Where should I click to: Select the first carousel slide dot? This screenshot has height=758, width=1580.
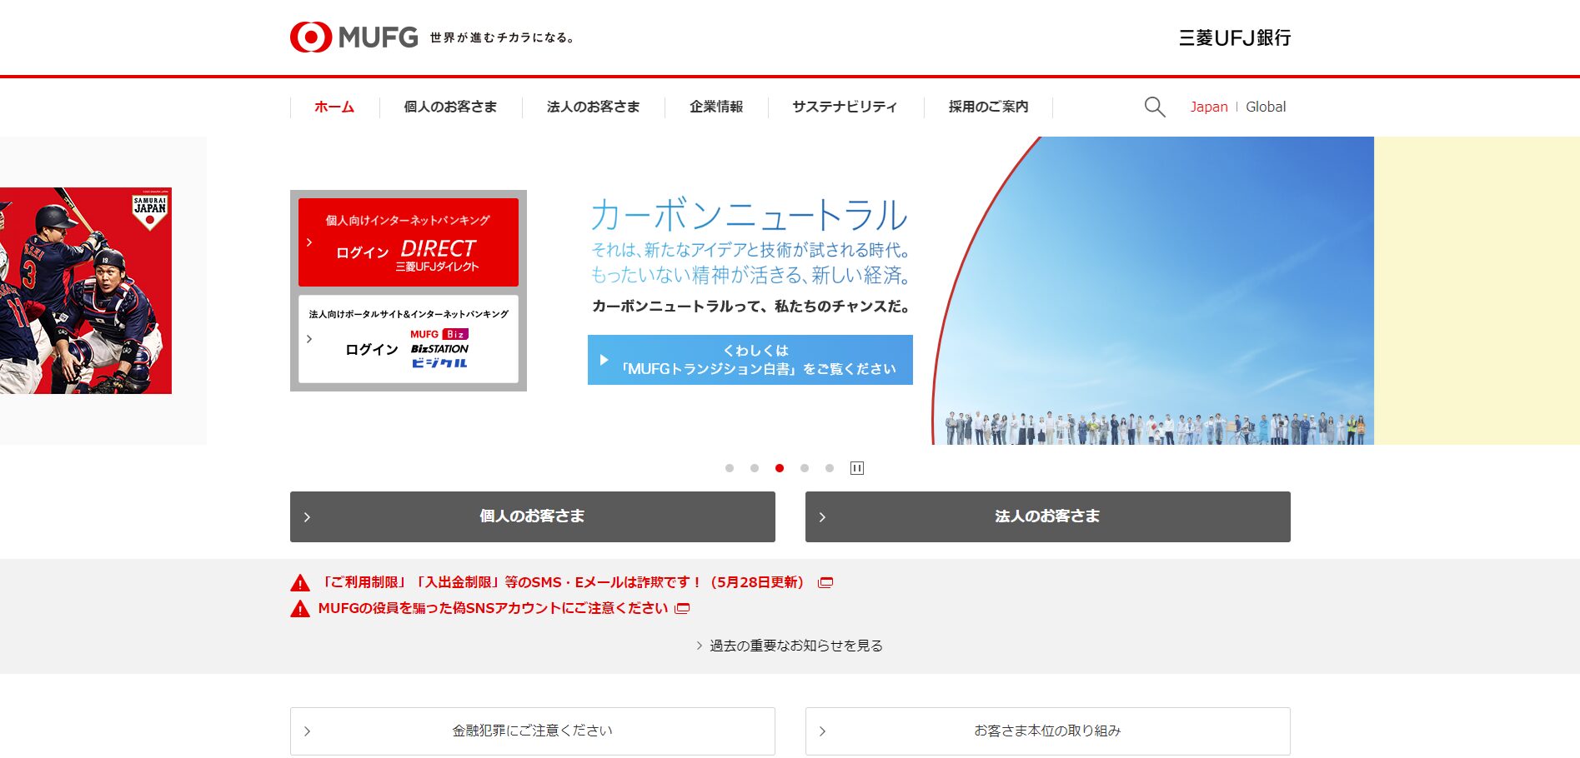(x=730, y=468)
